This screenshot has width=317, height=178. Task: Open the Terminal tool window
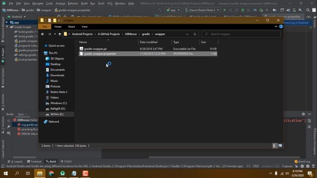tap(34, 162)
